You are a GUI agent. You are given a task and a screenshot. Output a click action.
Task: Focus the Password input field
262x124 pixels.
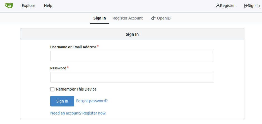pyautogui.click(x=132, y=77)
